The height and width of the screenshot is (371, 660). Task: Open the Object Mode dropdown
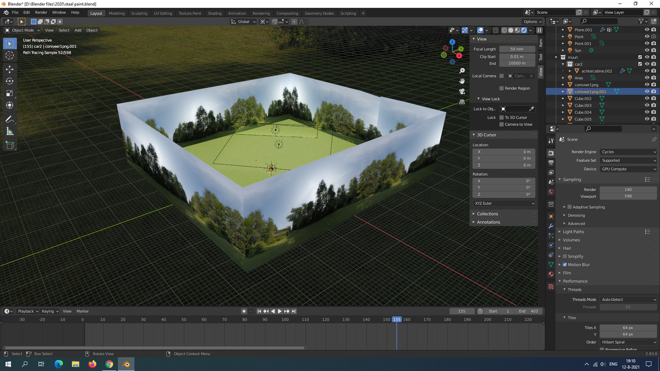point(22,30)
